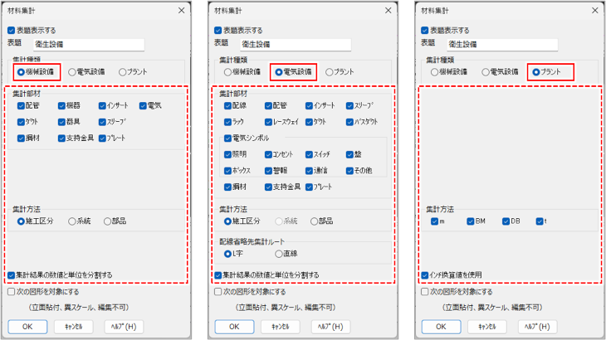Disable the 電気シンボル checkbox
606x340 pixels.
pos(228,138)
